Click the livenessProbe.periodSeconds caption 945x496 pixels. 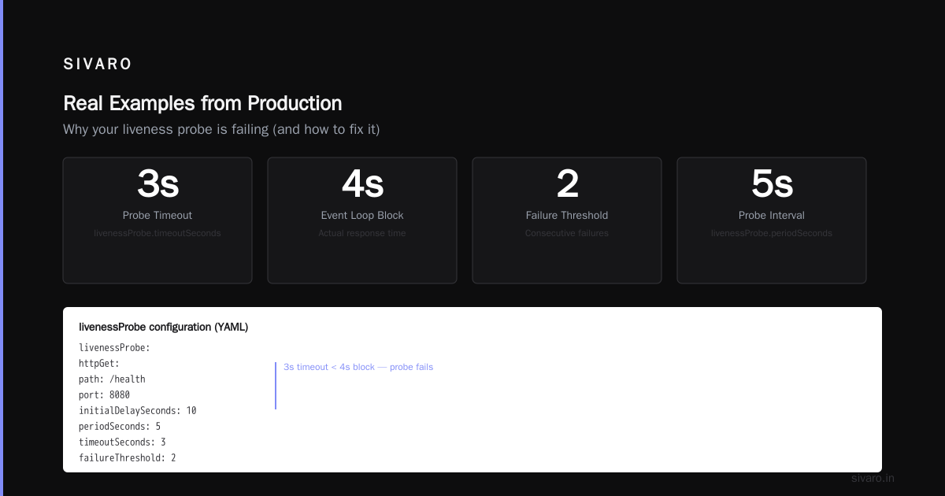pyautogui.click(x=772, y=233)
